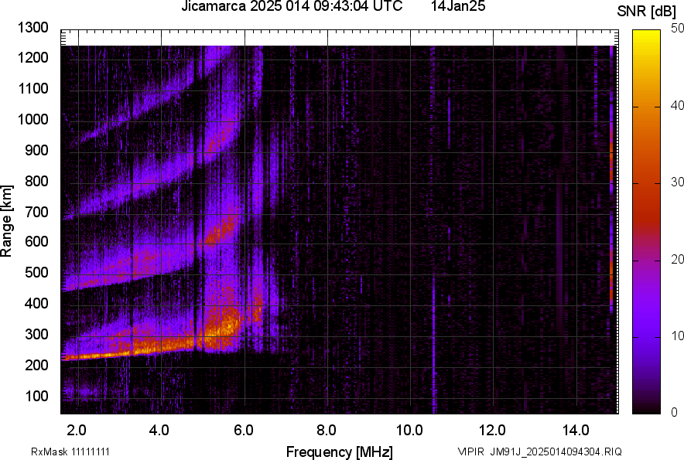Click the colorbar tick label '20'

coord(677,259)
